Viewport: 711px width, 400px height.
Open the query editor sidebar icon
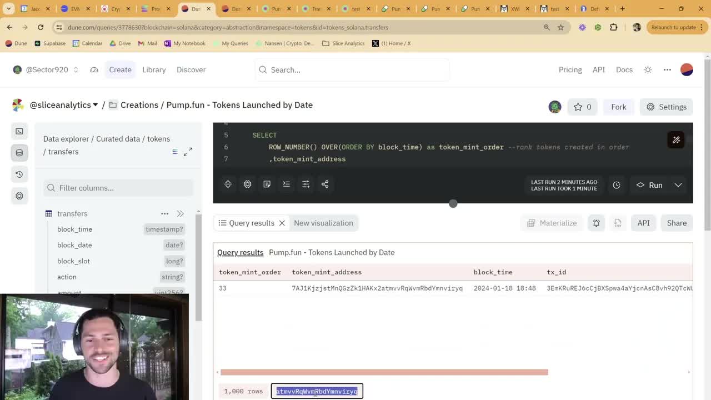tap(19, 131)
